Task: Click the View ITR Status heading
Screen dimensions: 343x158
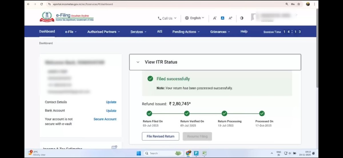Action: tap(161, 62)
